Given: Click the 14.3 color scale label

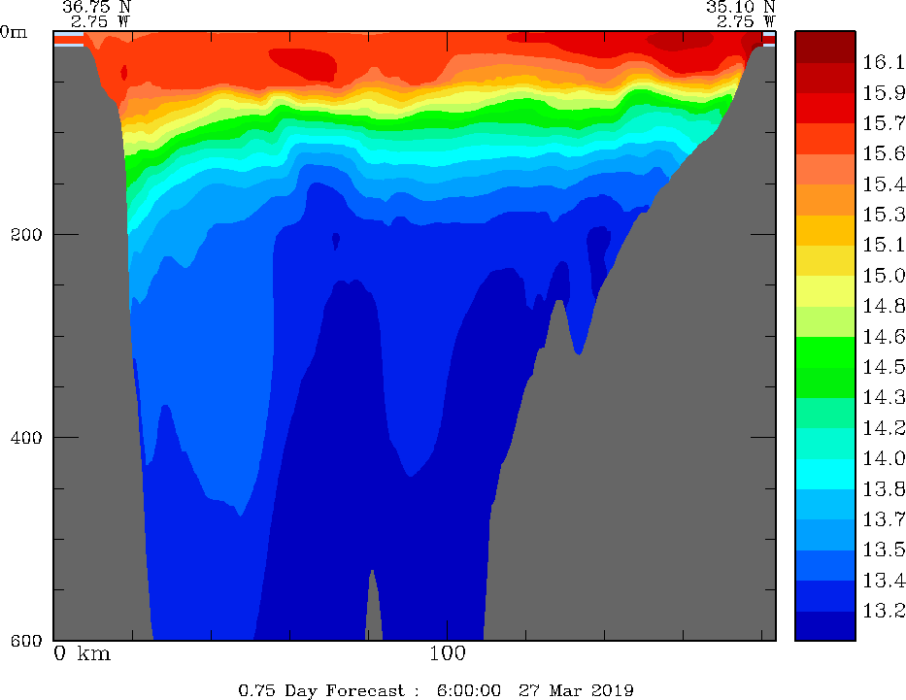Looking at the screenshot, I should [884, 397].
